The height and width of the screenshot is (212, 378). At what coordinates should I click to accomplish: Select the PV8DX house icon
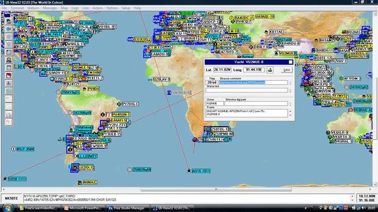[84, 89]
